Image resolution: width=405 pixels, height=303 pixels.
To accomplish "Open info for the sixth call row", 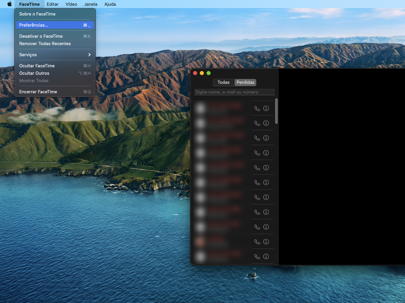I will (x=266, y=182).
